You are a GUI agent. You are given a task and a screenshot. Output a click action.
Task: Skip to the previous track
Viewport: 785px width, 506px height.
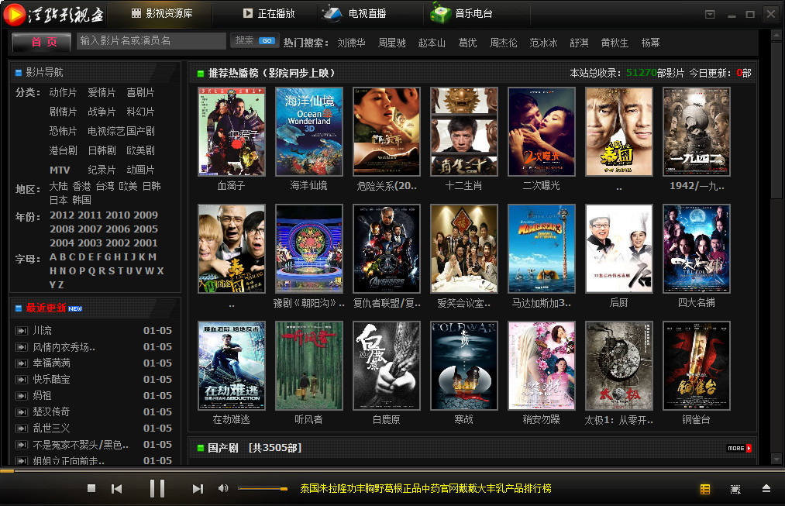tap(117, 488)
